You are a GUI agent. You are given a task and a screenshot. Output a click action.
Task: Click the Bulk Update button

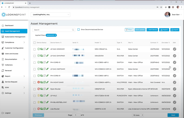coord(140,30)
